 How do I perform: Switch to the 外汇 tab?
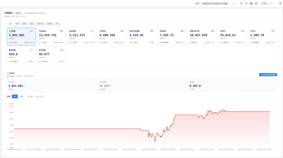(x=57, y=24)
